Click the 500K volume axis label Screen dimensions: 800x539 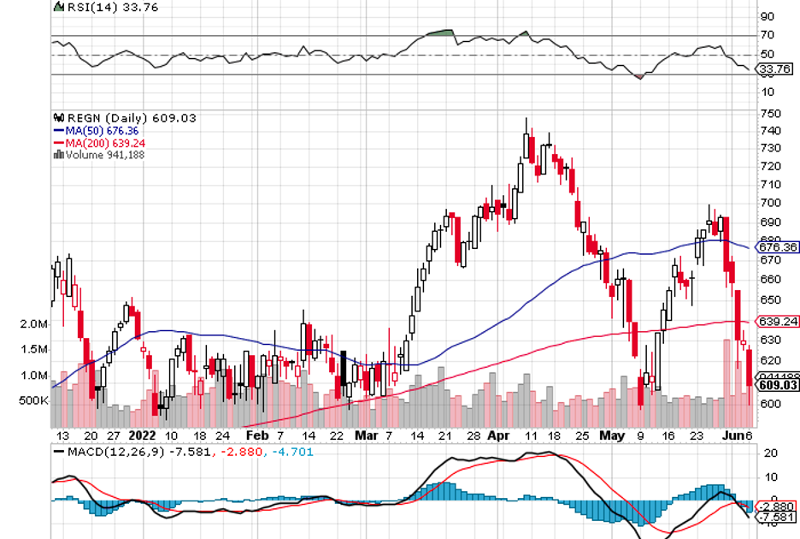33,400
